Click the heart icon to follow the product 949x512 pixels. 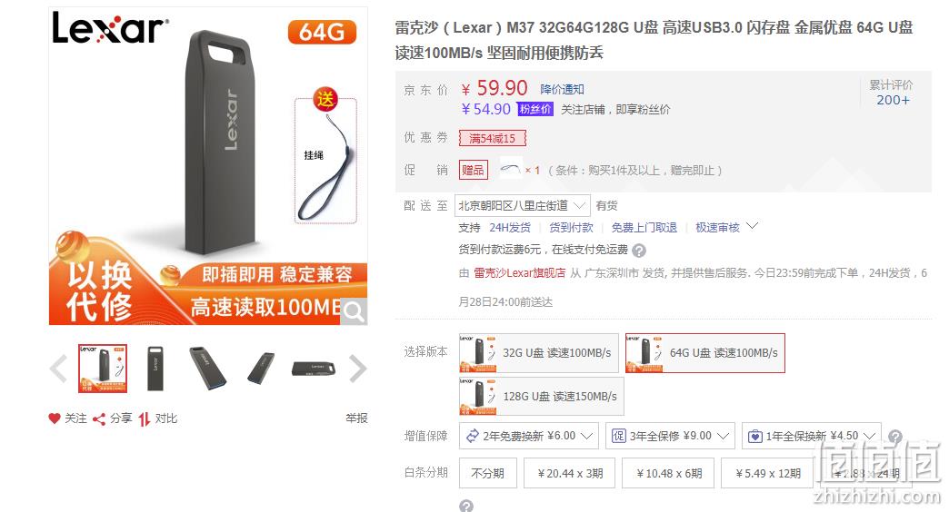[55, 418]
